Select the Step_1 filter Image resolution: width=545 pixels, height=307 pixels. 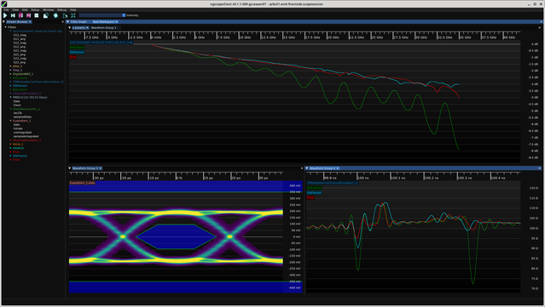(17, 70)
